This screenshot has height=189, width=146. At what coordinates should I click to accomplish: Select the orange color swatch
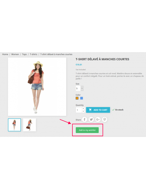pyautogui.click(x=77, y=98)
